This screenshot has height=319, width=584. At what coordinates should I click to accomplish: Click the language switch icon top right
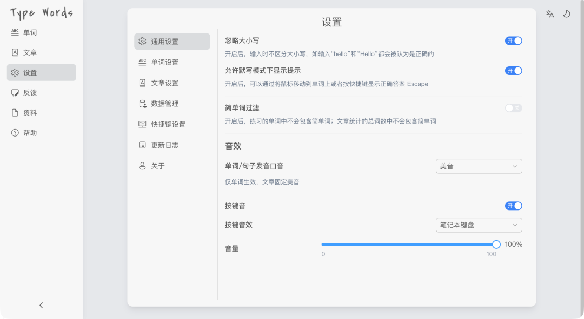(x=549, y=13)
